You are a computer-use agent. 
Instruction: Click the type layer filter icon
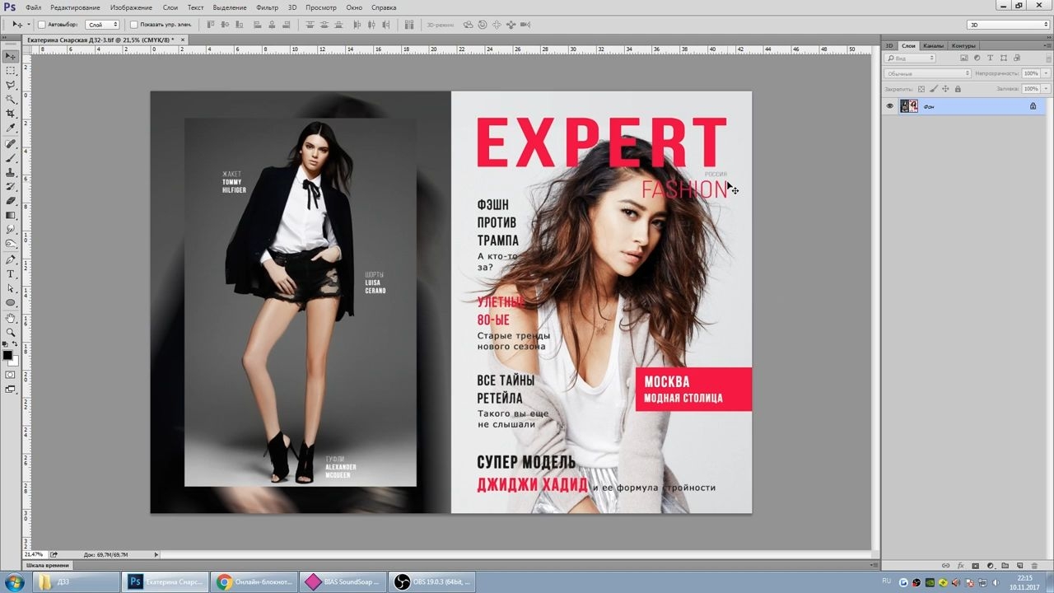click(x=990, y=58)
